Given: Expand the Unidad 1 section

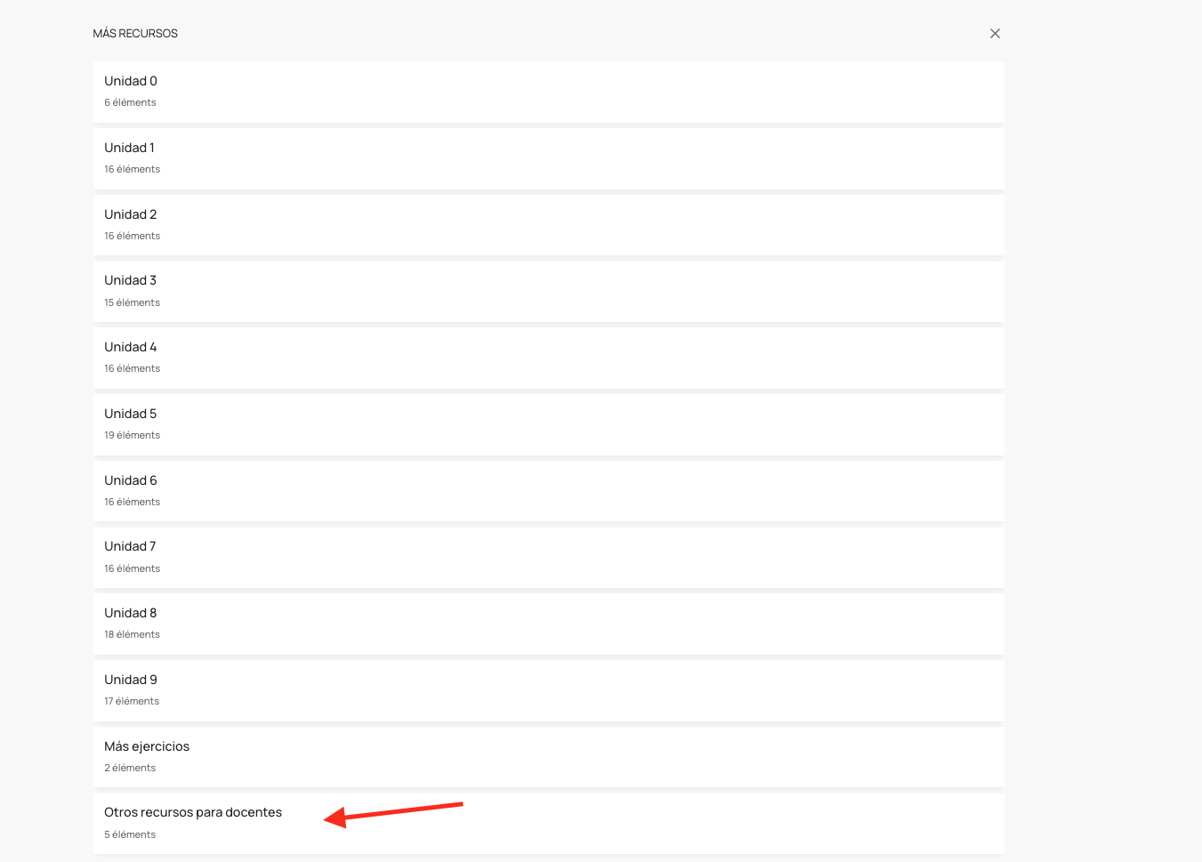Looking at the screenshot, I should click(x=130, y=149).
